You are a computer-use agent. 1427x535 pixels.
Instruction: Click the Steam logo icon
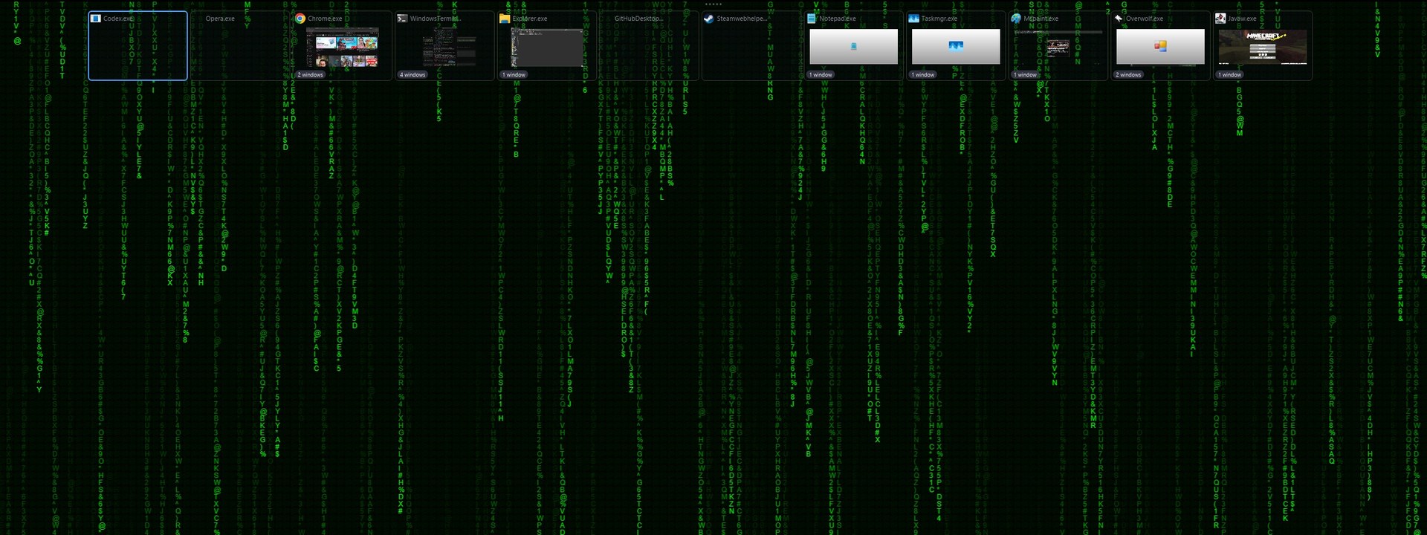point(709,19)
